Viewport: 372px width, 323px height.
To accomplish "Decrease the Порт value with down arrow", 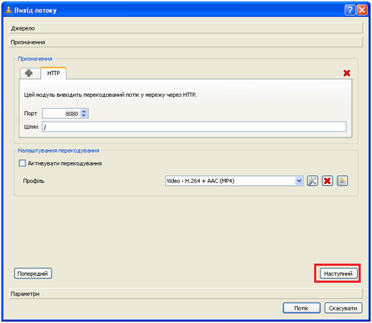I will [x=83, y=116].
